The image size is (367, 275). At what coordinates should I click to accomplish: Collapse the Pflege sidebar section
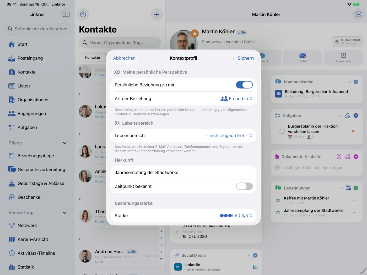tap(65, 143)
